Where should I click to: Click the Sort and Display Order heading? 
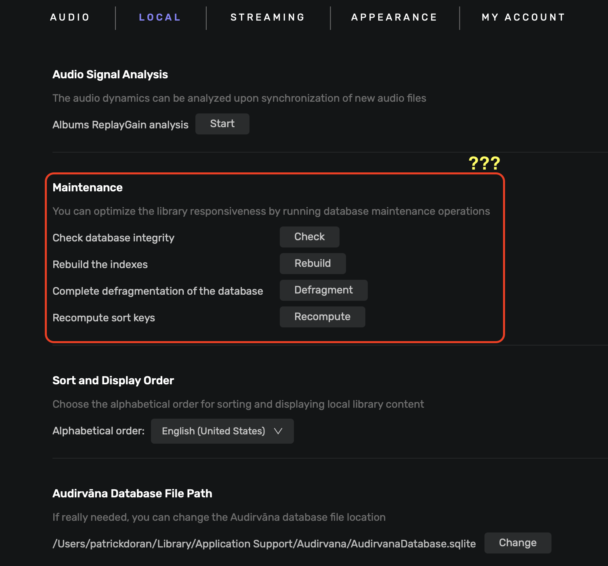click(x=113, y=381)
